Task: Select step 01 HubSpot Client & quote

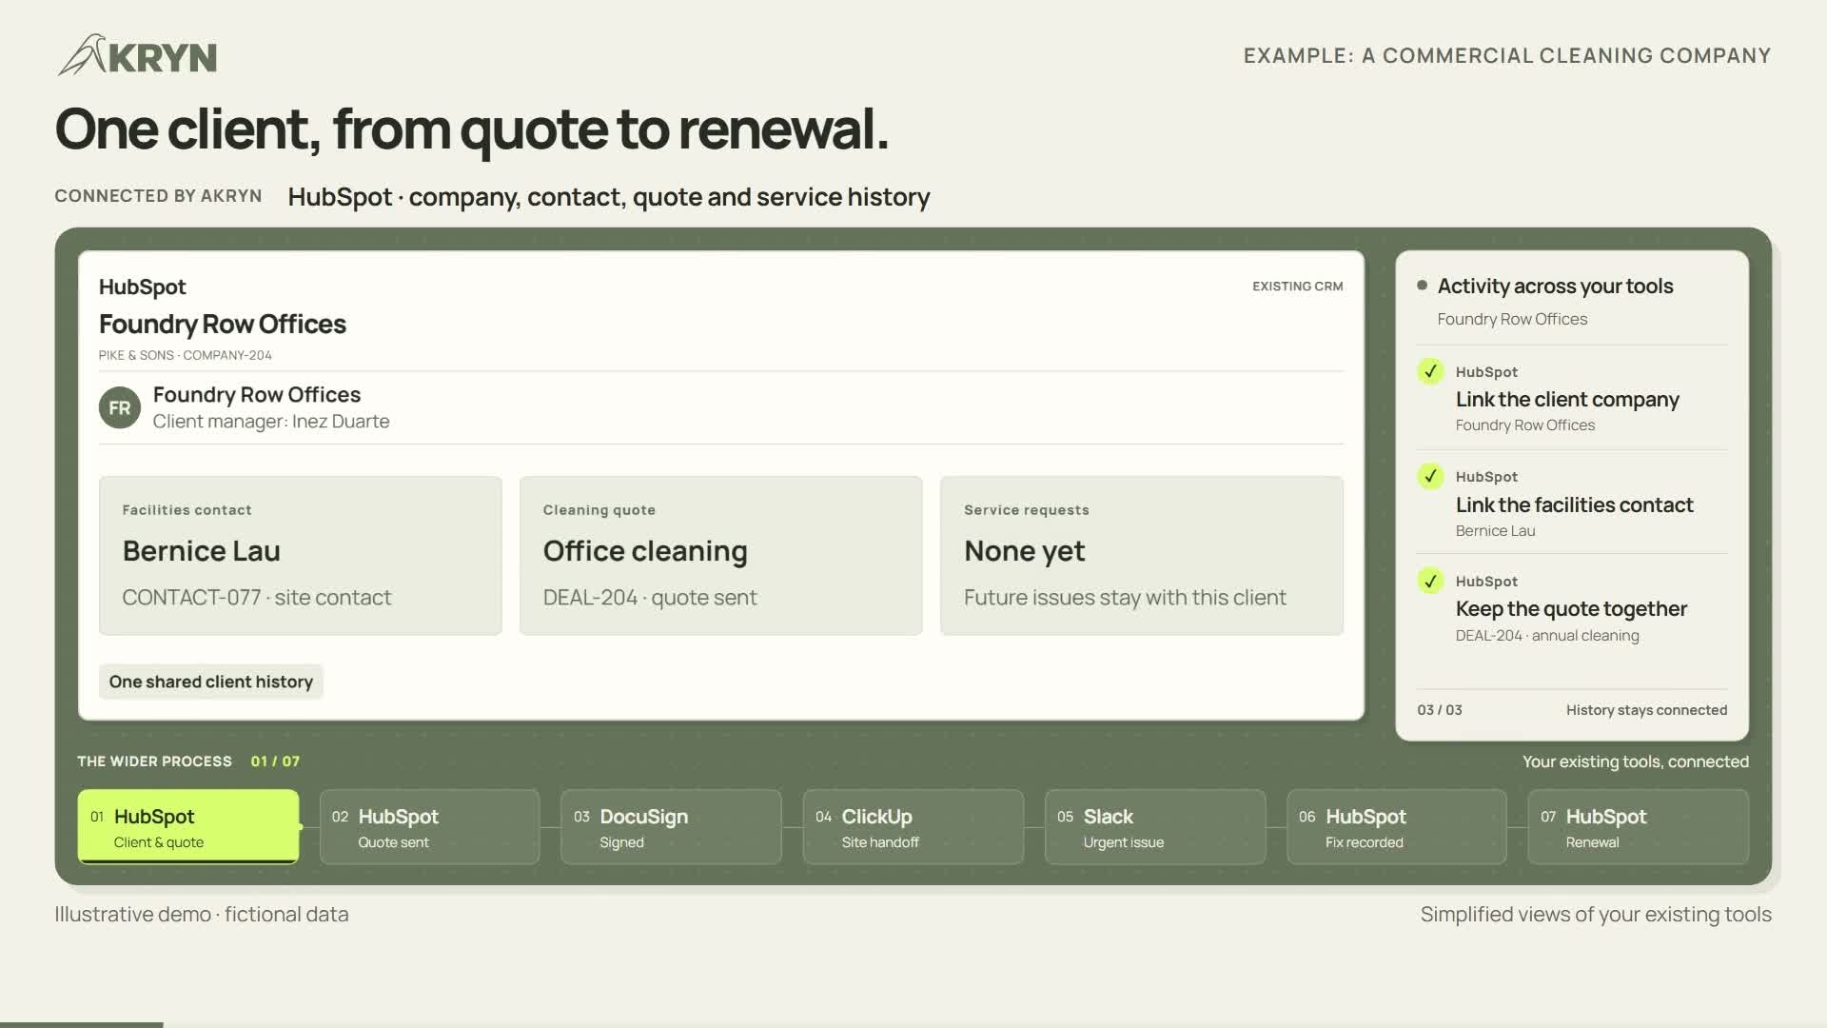Action: pyautogui.click(x=188, y=826)
